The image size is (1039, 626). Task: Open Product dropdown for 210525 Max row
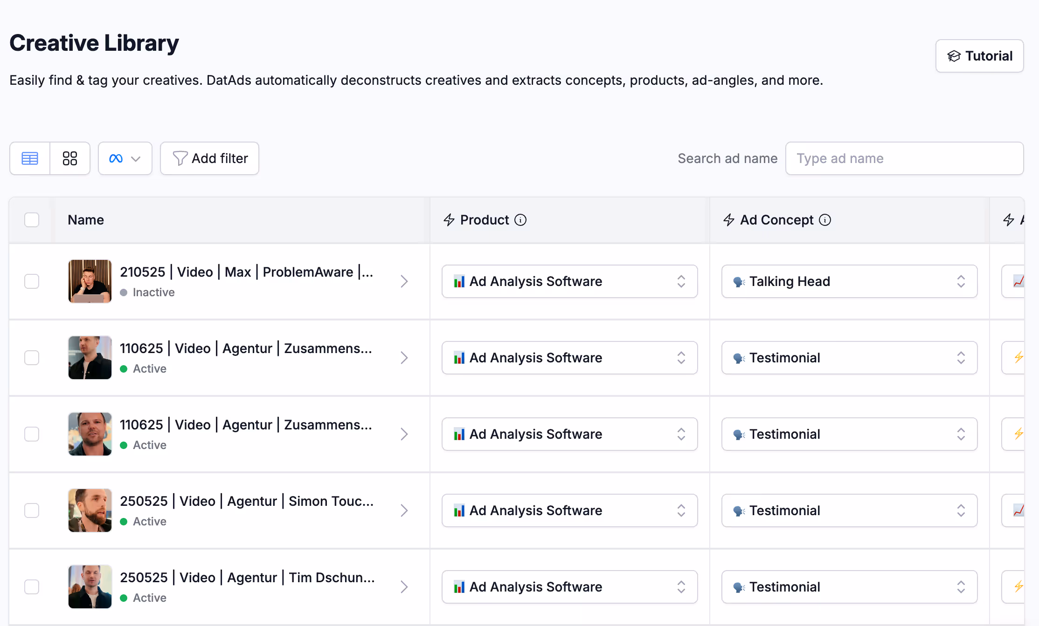[x=570, y=281]
